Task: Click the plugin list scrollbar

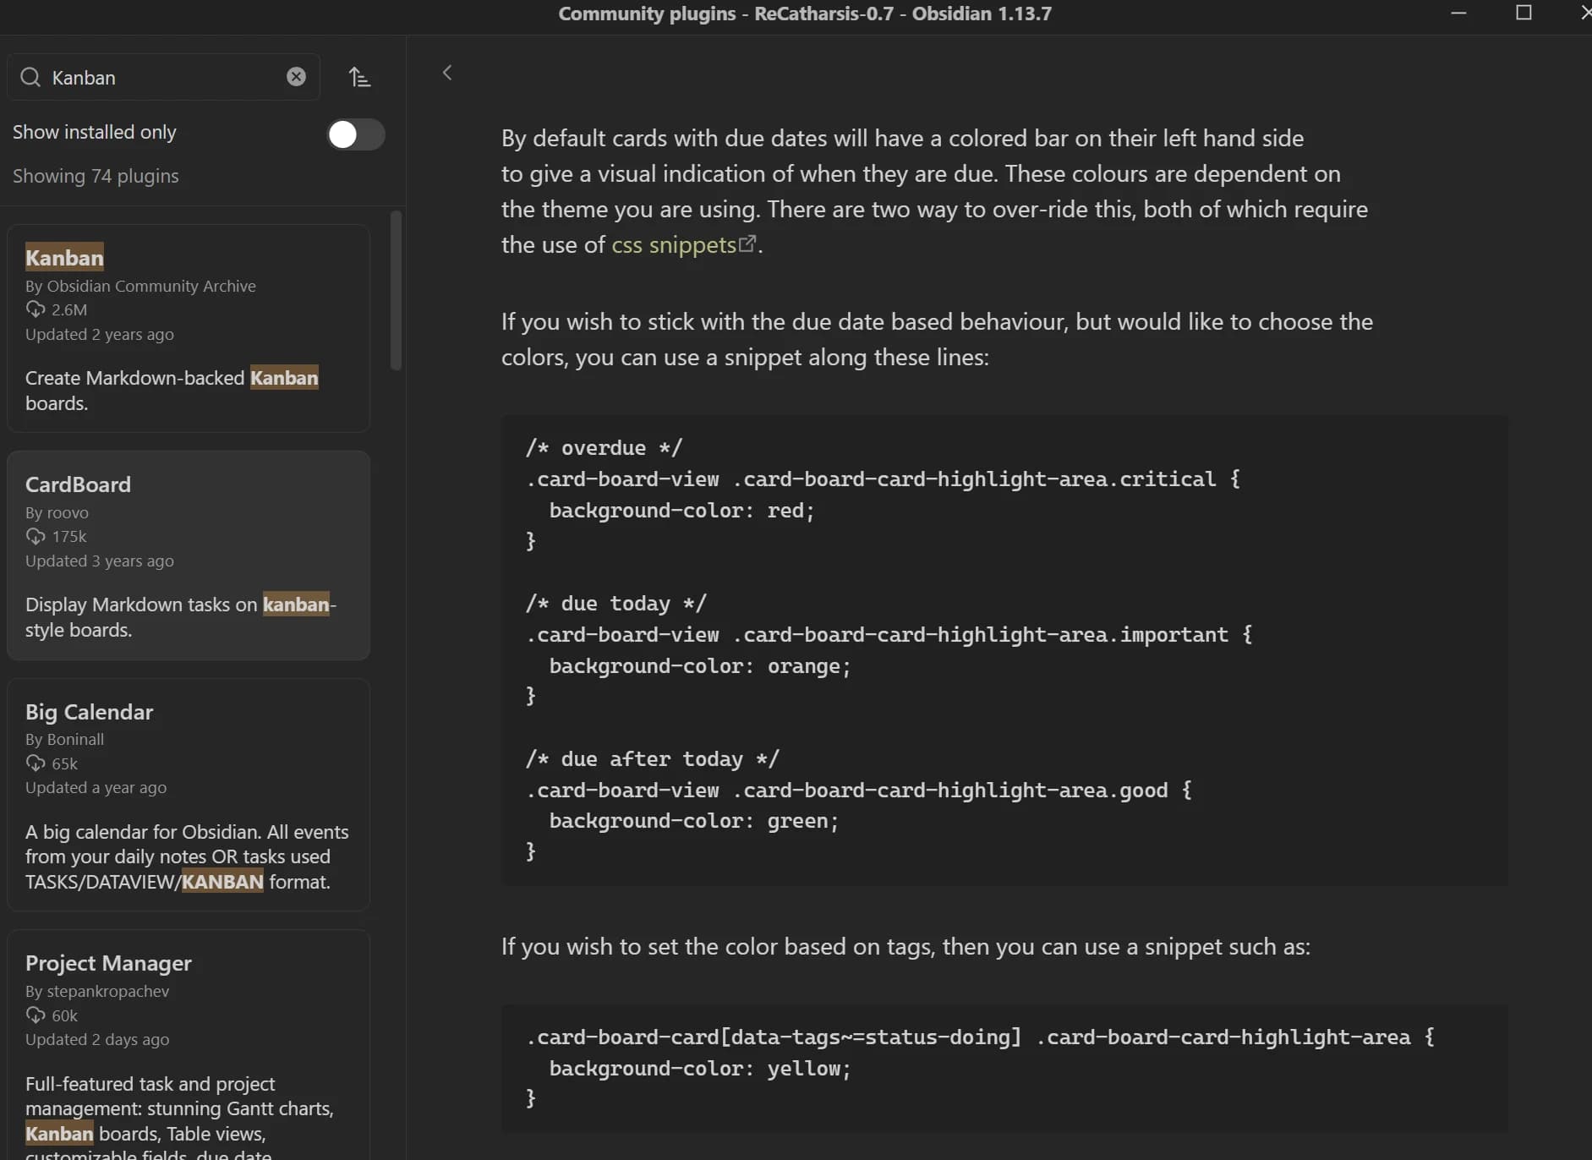Action: [396, 291]
